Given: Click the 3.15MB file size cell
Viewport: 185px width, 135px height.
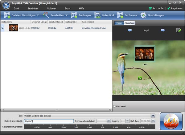Looking at the screenshot, I should (69, 28).
